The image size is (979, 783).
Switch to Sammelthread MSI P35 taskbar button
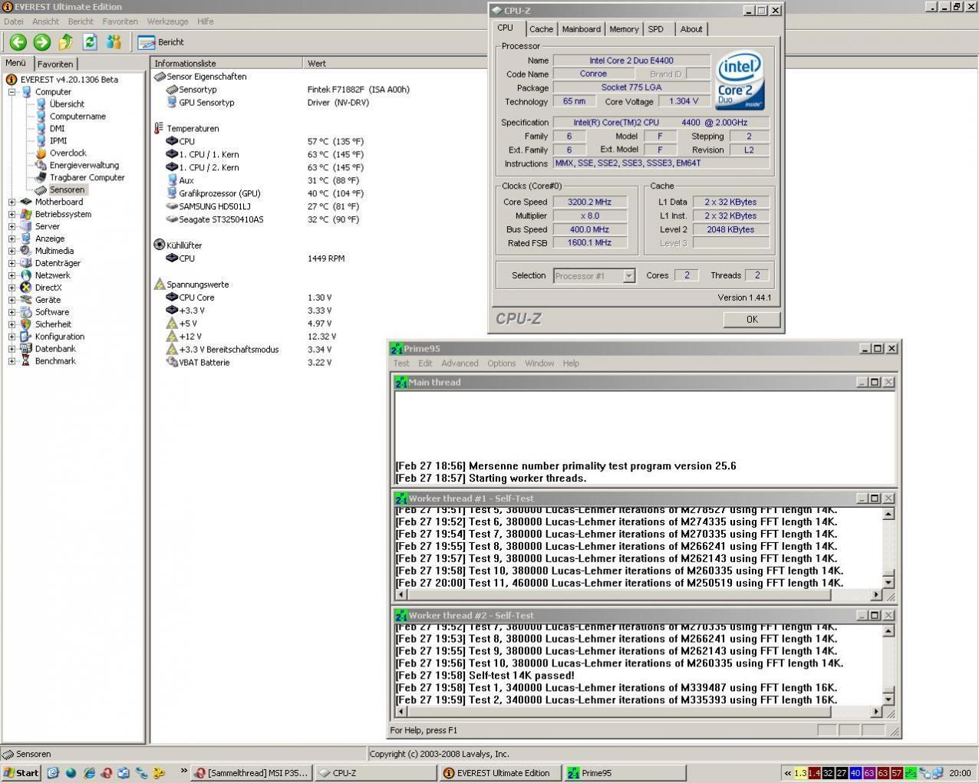click(x=252, y=773)
